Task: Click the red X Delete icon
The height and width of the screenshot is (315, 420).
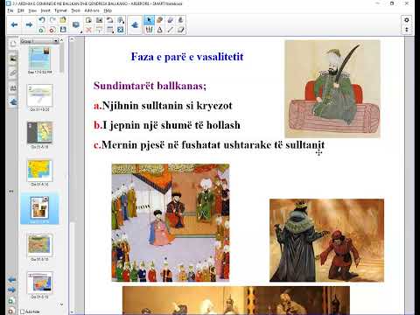Action: [88, 30]
